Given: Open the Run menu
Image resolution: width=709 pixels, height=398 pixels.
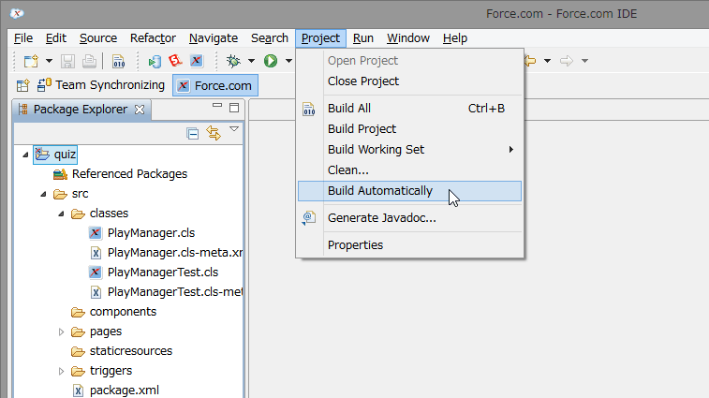Looking at the screenshot, I should [x=363, y=38].
